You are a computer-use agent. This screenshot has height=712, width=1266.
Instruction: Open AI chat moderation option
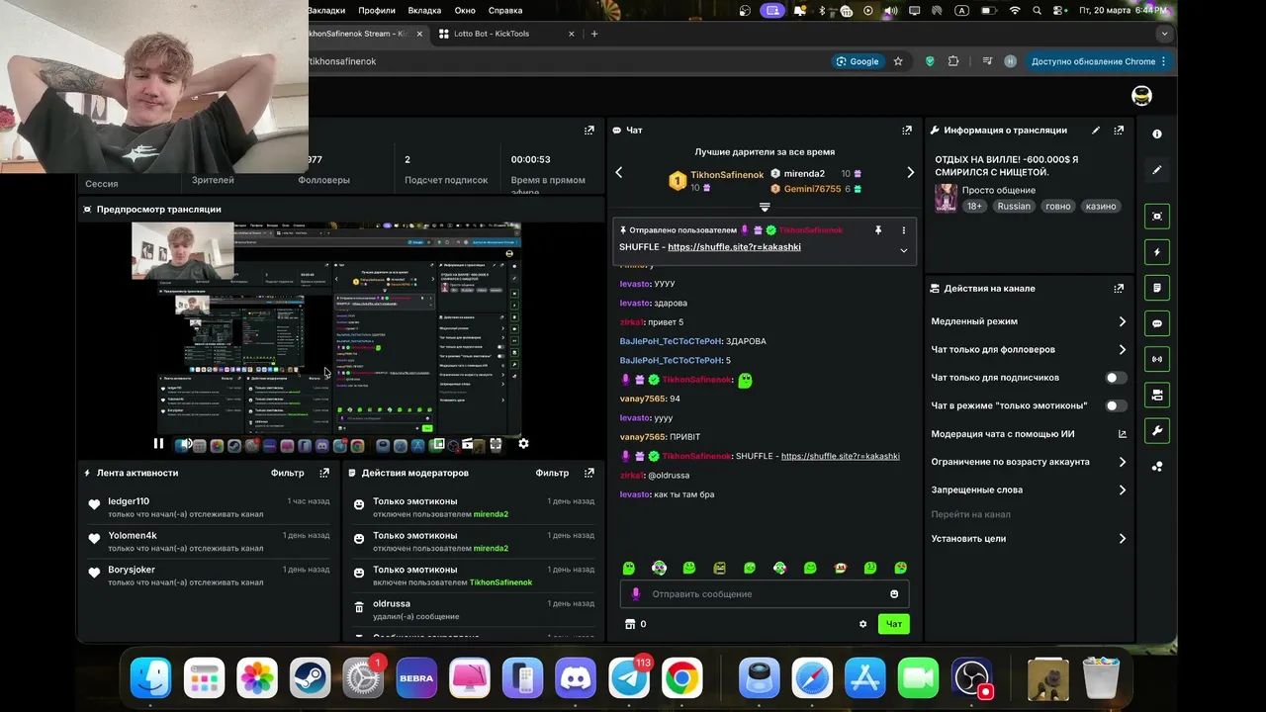tap(1027, 434)
